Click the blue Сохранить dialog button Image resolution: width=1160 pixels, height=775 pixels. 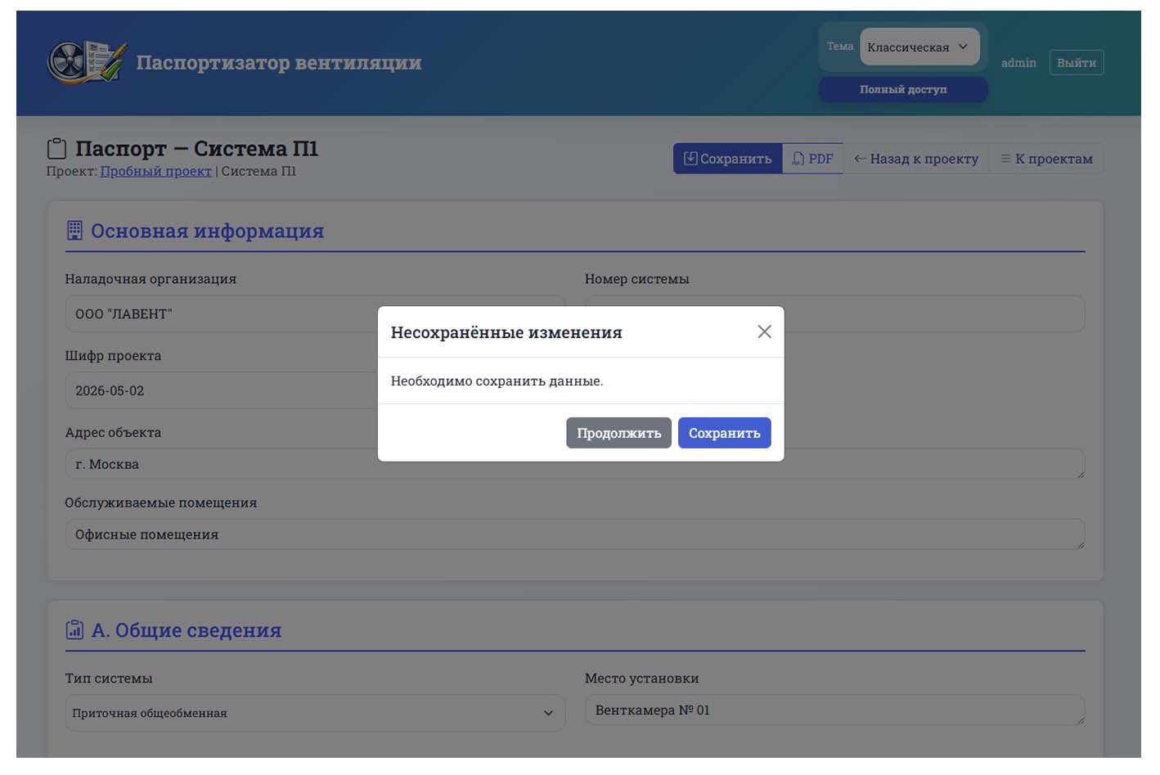(724, 433)
